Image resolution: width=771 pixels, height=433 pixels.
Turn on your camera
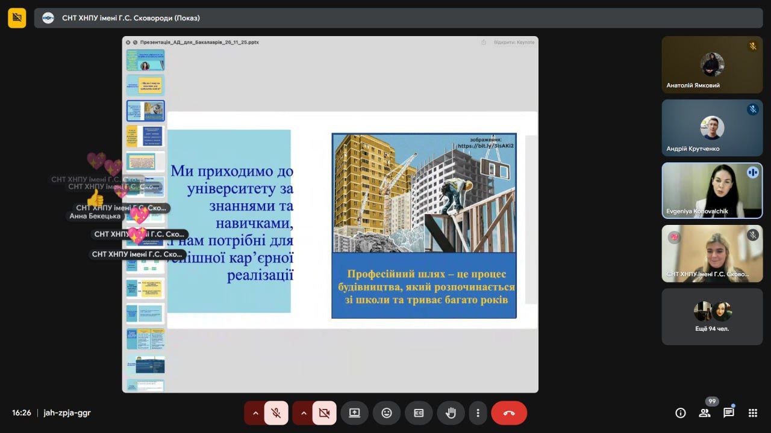(324, 413)
